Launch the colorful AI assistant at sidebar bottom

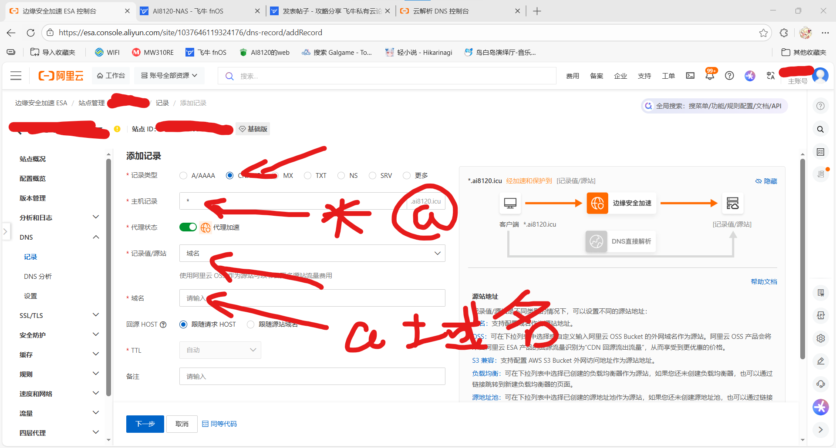(x=821, y=407)
